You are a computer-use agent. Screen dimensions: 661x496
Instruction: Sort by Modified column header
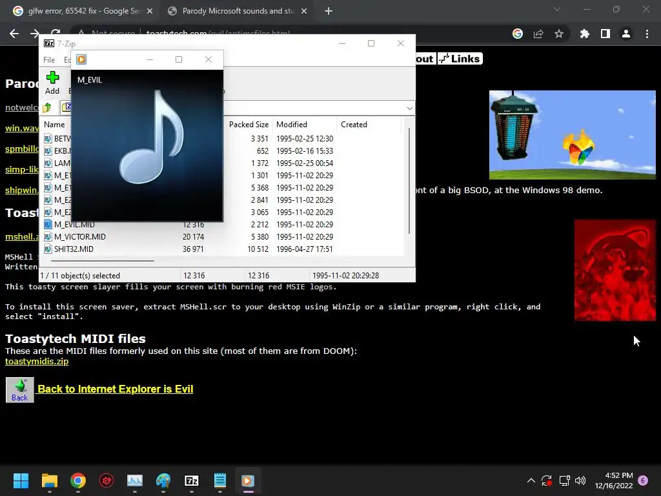click(x=292, y=125)
